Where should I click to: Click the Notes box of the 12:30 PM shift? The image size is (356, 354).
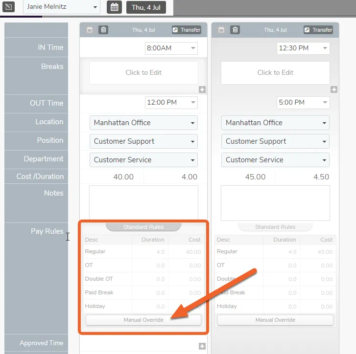pos(275,203)
